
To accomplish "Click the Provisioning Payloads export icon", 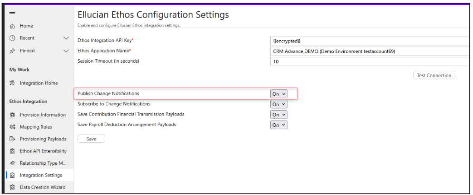I will click(x=12, y=139).
